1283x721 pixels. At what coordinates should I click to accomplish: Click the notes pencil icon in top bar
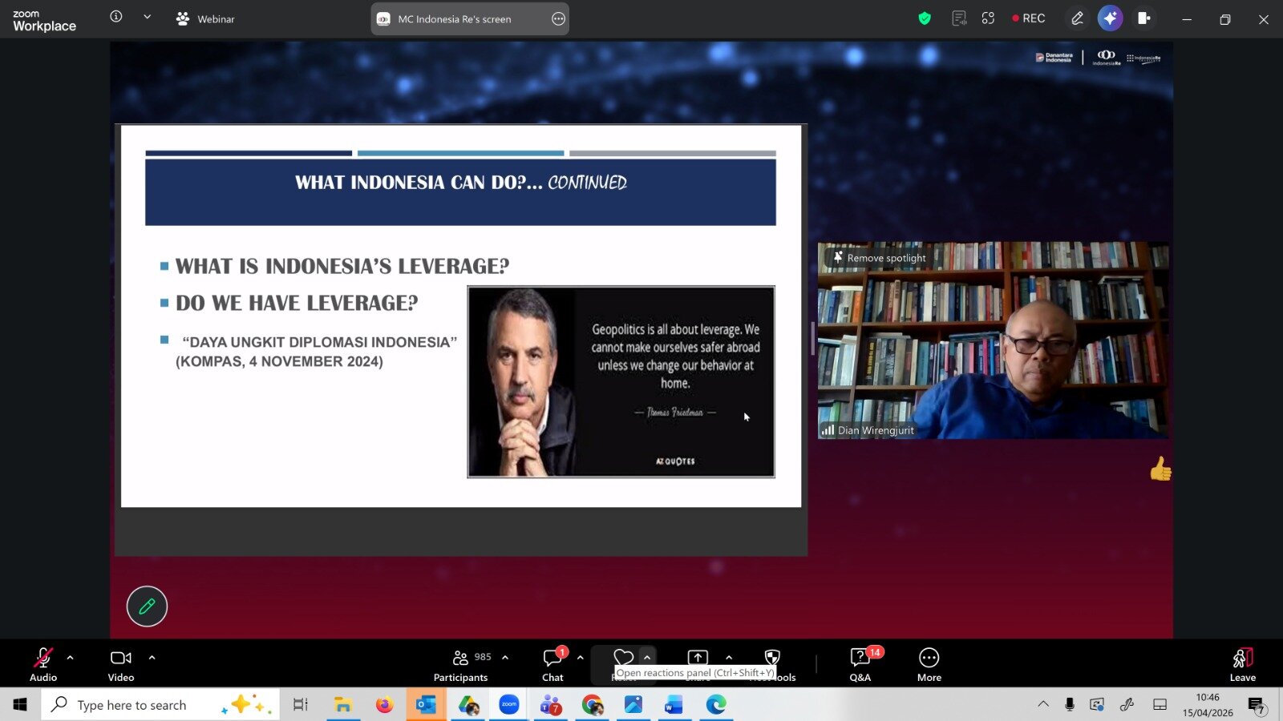1077,18
